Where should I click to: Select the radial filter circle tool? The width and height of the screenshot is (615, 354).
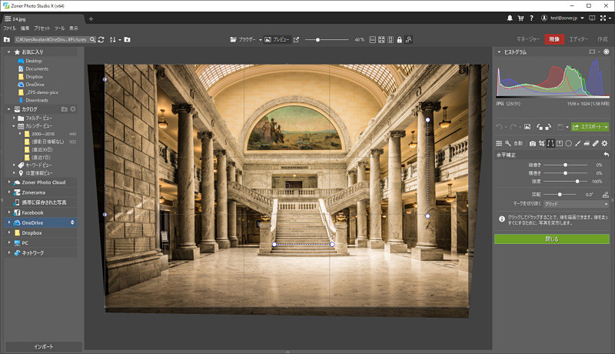pos(569,144)
